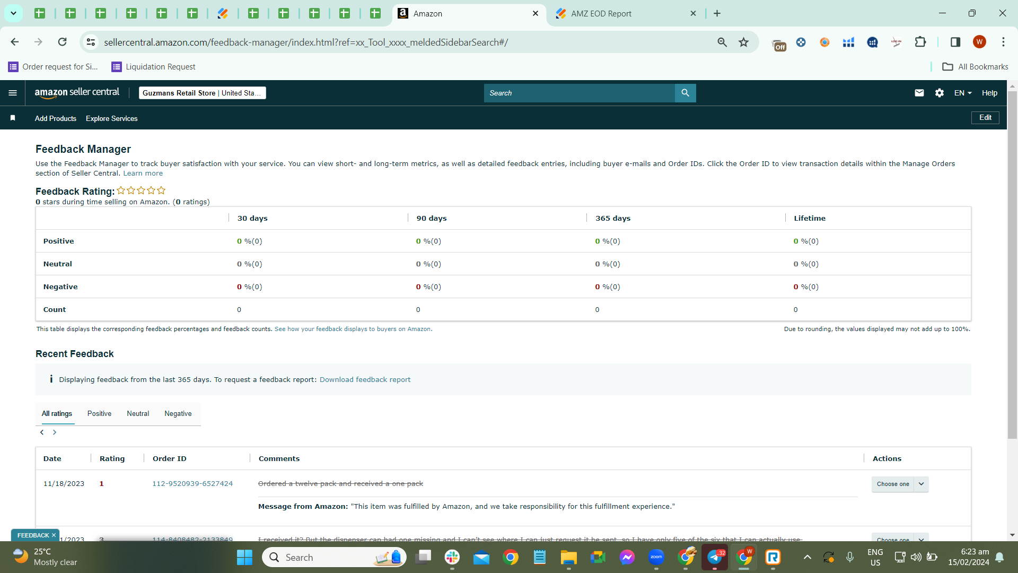This screenshot has width=1018, height=573.
Task: Close the AMZ EOD Report tab
Action: pyautogui.click(x=693, y=13)
